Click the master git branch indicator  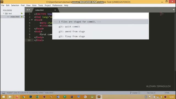click(135, 93)
